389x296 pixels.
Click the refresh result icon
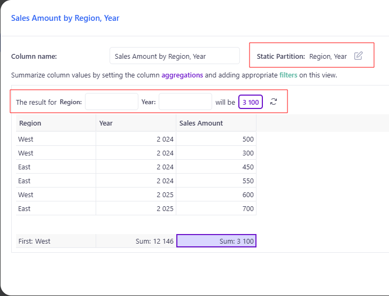tap(274, 102)
